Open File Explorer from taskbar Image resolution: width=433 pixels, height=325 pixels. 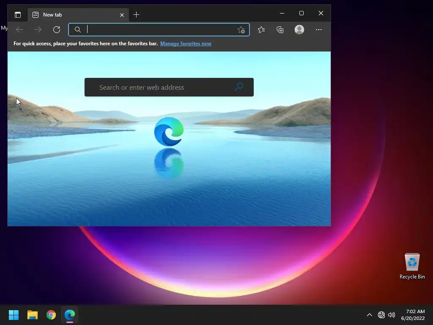(x=32, y=315)
